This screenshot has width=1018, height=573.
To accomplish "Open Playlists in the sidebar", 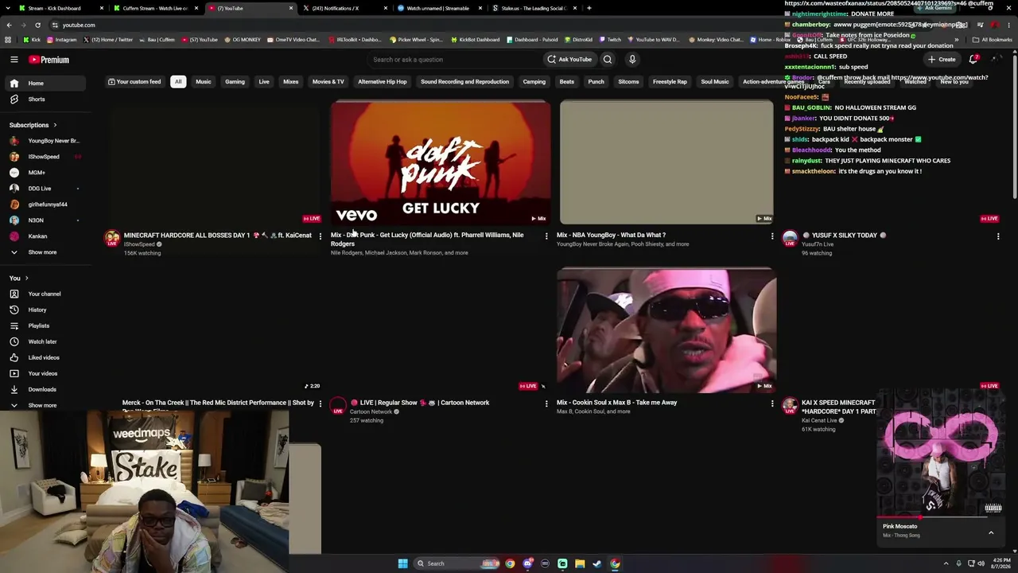I will click(45, 325).
